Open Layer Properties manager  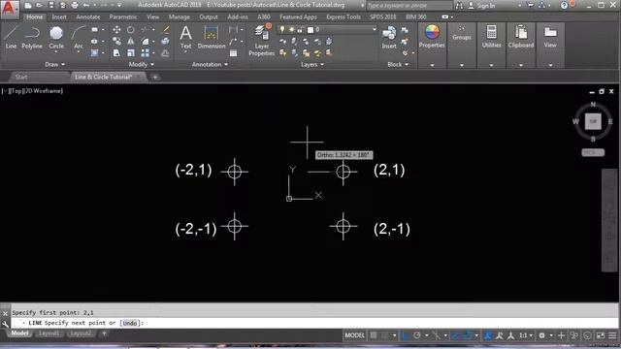(x=262, y=41)
